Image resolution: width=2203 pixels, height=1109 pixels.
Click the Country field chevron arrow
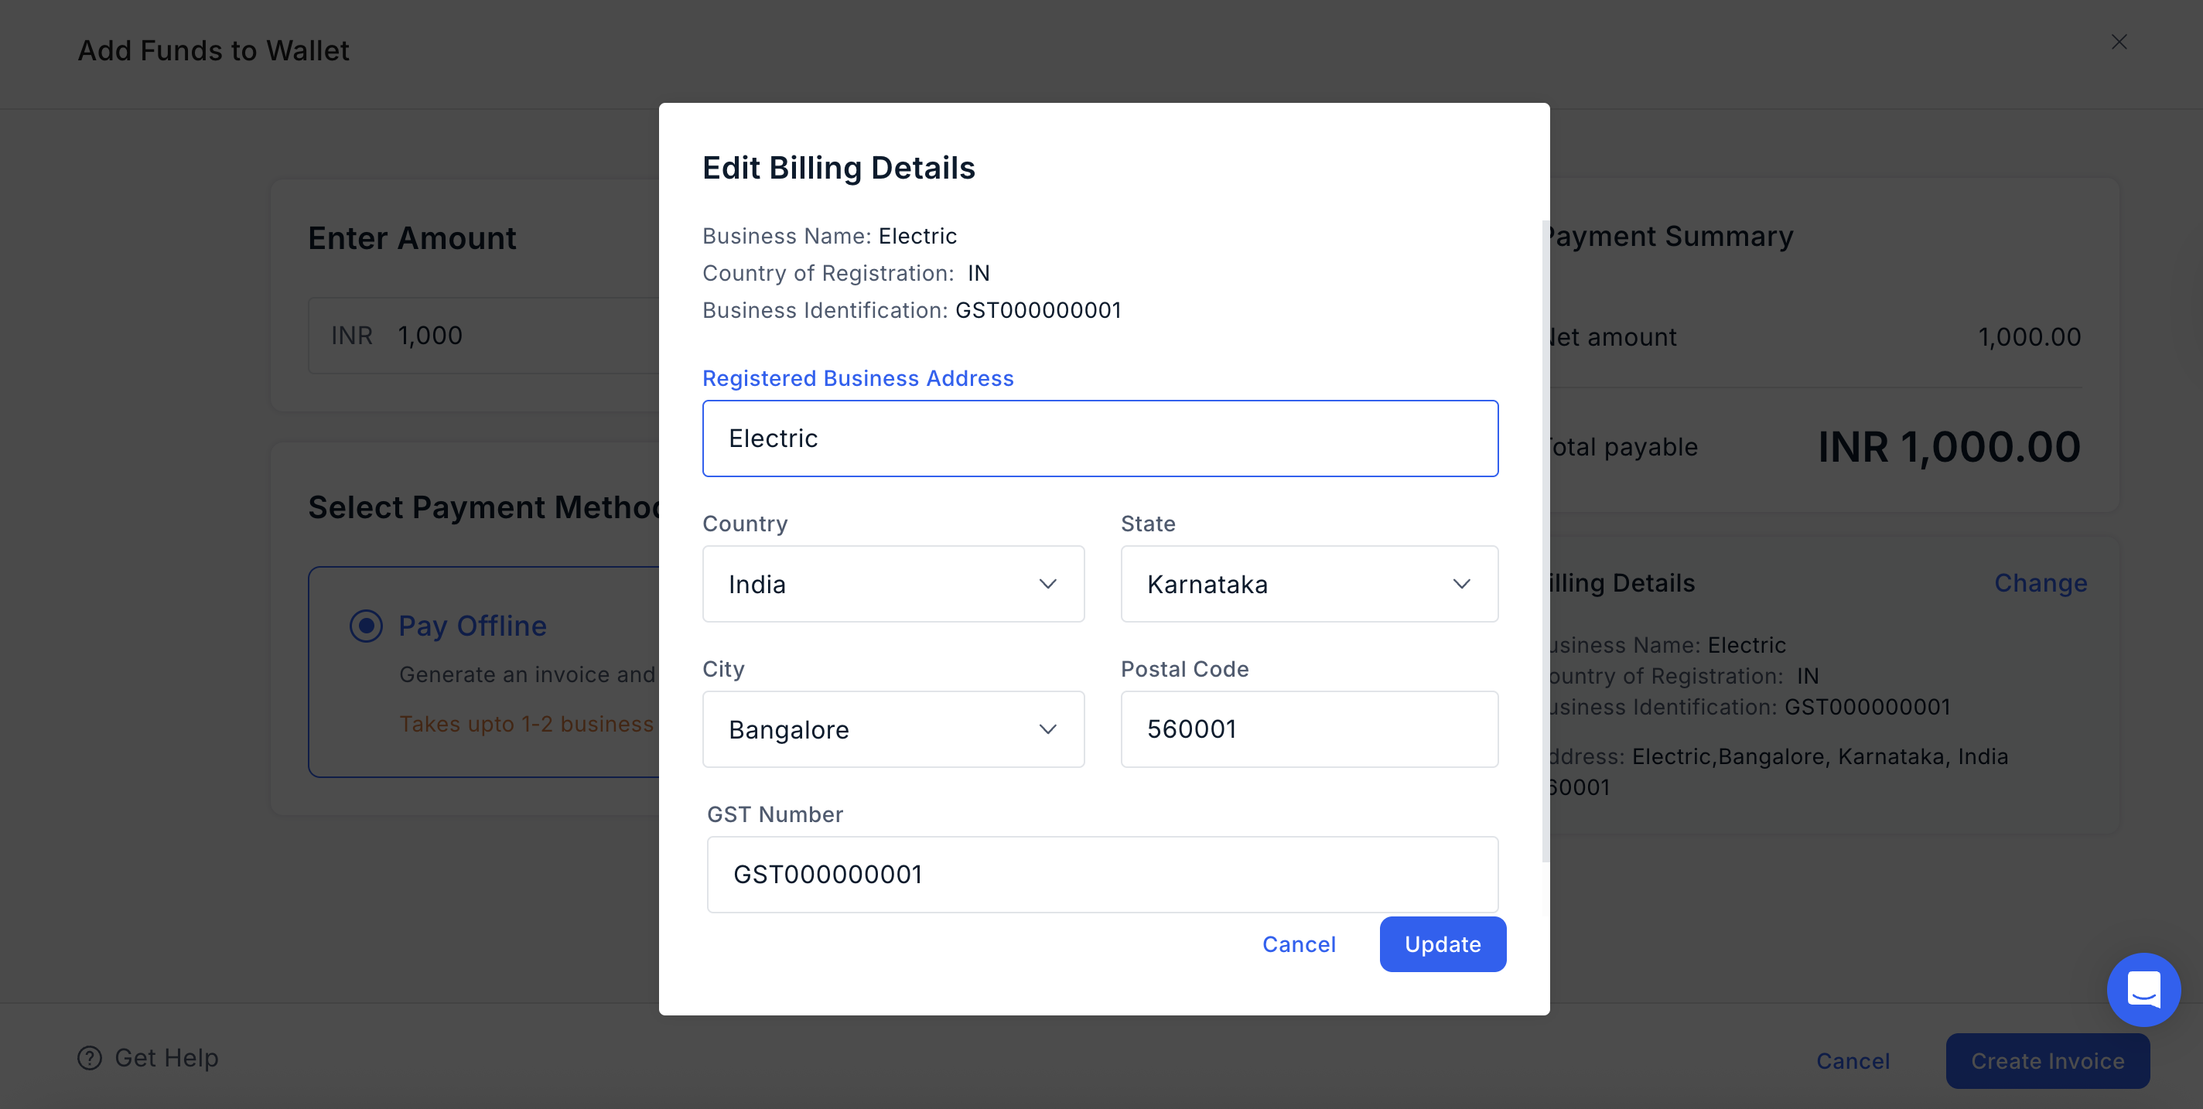[1047, 584]
